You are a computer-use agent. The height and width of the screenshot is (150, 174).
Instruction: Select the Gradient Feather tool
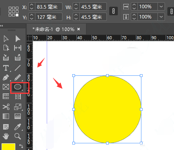click(18, 116)
